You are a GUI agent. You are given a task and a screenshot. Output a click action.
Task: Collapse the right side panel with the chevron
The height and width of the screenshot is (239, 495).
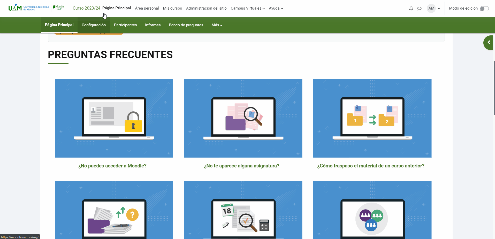[489, 42]
